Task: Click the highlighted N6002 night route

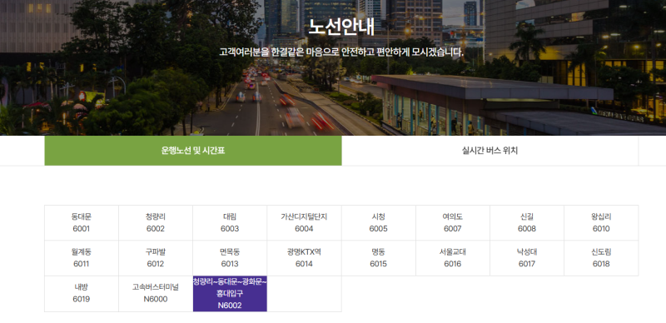Action: point(230,294)
